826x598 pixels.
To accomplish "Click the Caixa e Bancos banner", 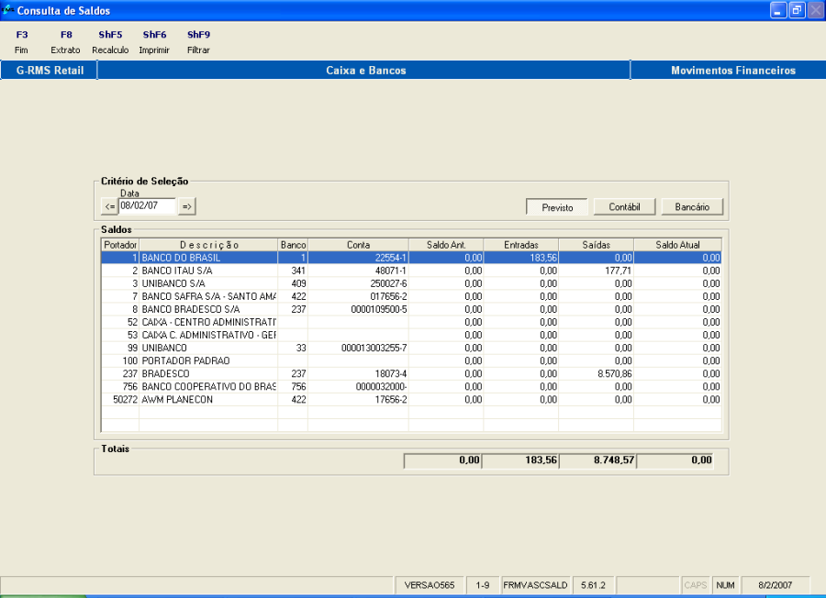I will point(361,70).
